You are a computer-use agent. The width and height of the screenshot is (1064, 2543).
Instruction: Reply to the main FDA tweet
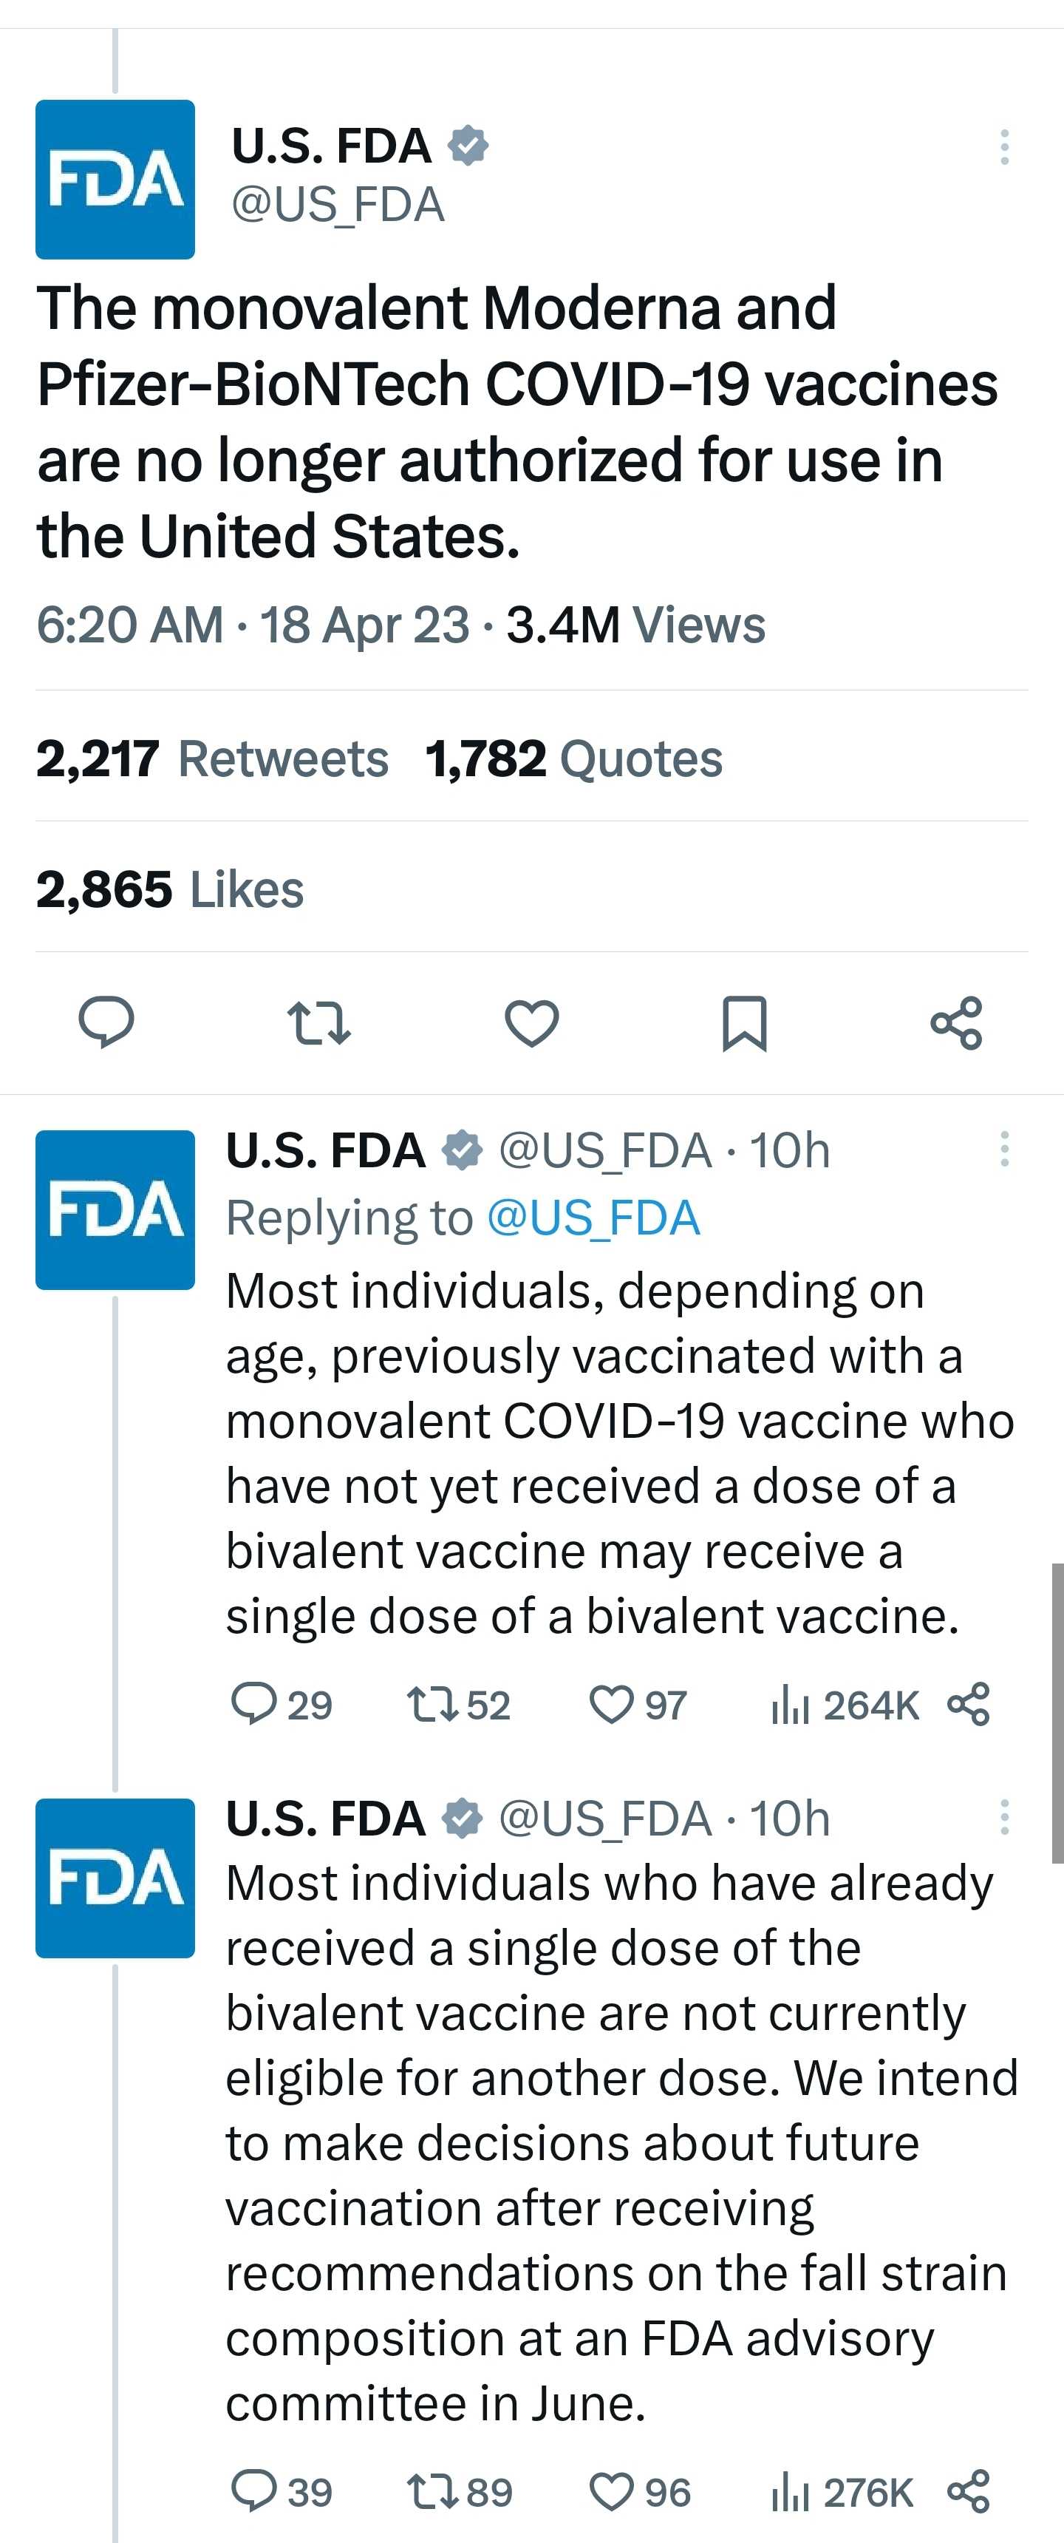[x=106, y=1022]
